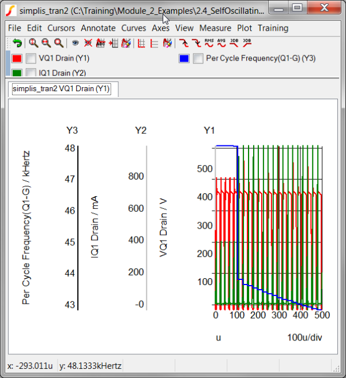Viewport: 346px width, 378px height.
Task: Click the eye show curves icon
Action: coord(76,43)
